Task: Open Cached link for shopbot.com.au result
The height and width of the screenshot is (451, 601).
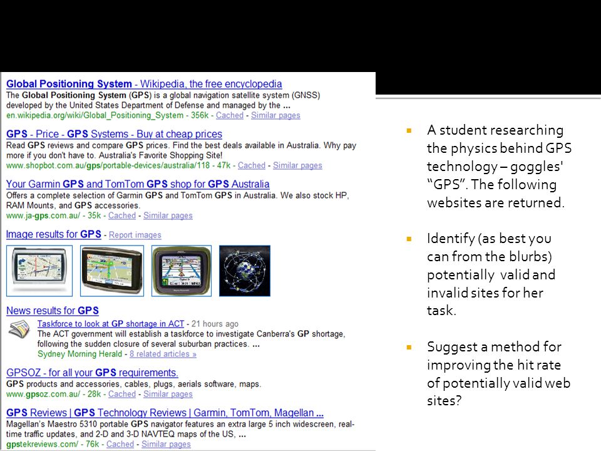Action: 252,165
